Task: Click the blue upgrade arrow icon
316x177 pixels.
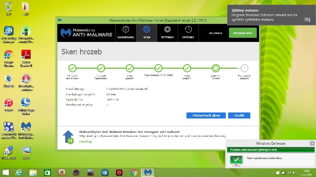Action: (x=68, y=137)
